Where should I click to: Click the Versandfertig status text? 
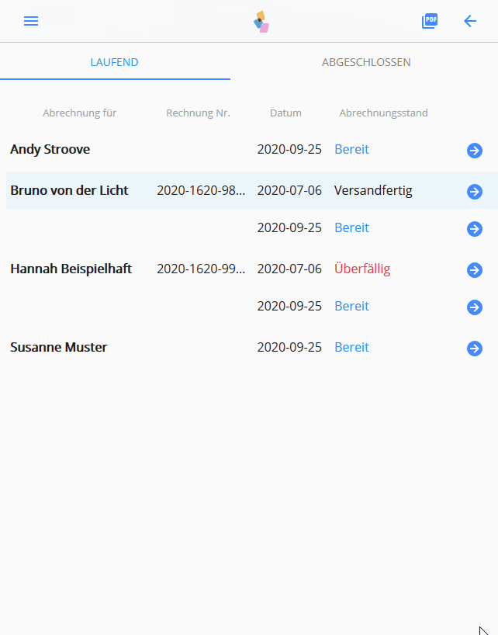click(373, 190)
